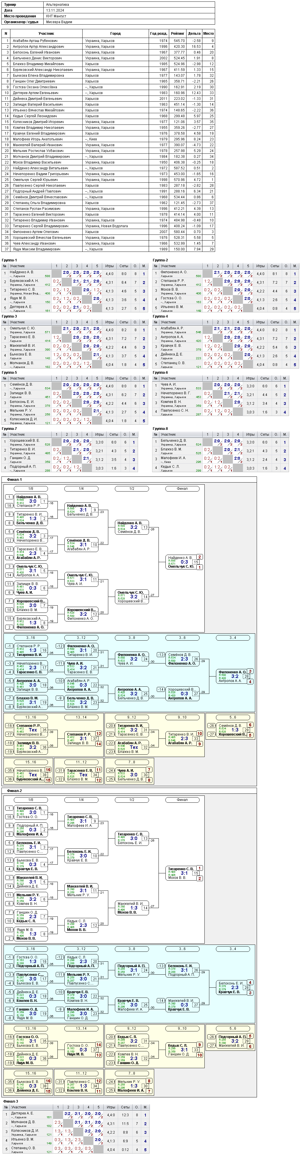Click the "Группа-5" heading
This screenshot has height=1155, width=302.
point(10,373)
